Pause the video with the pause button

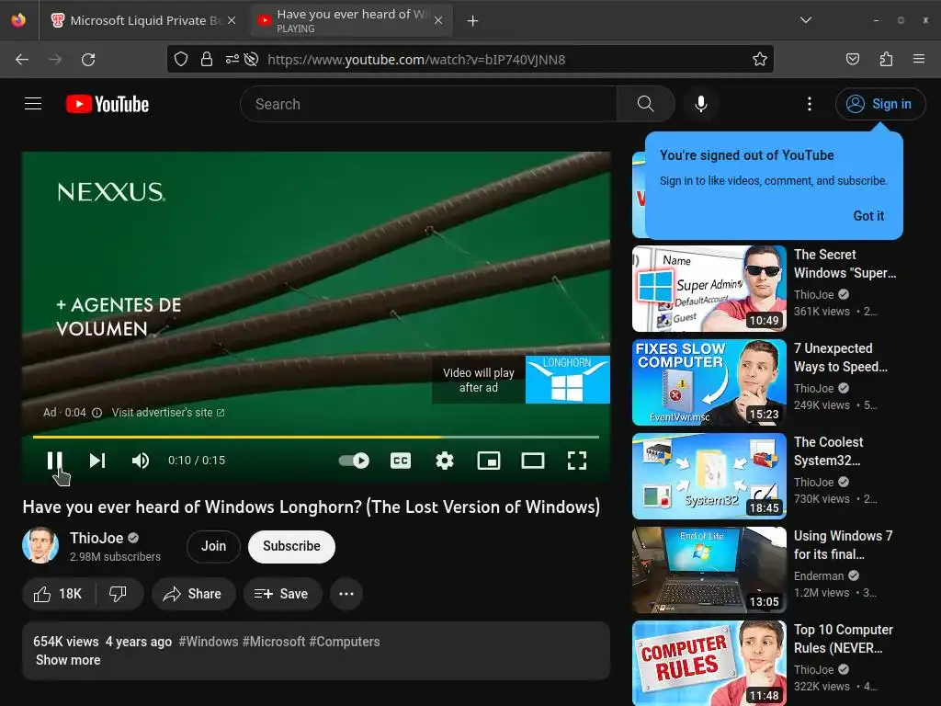(54, 461)
